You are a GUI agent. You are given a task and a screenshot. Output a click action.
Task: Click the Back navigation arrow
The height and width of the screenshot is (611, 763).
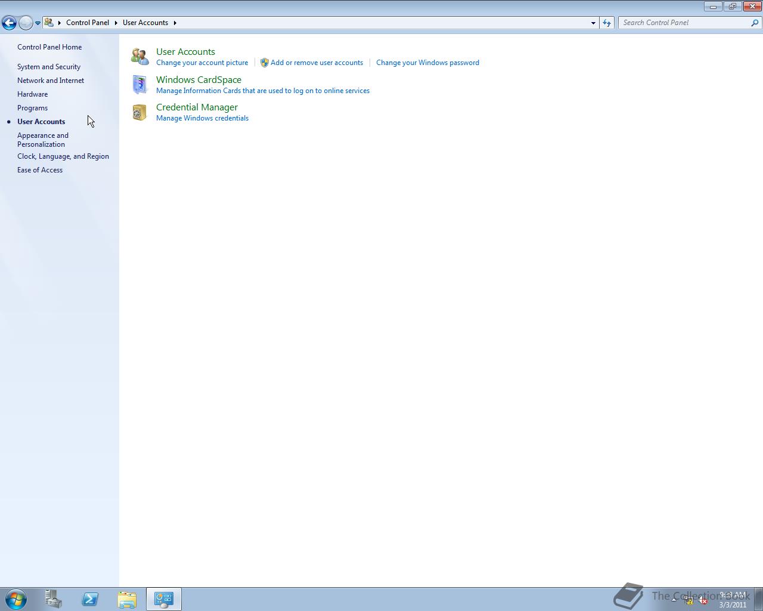coord(9,23)
